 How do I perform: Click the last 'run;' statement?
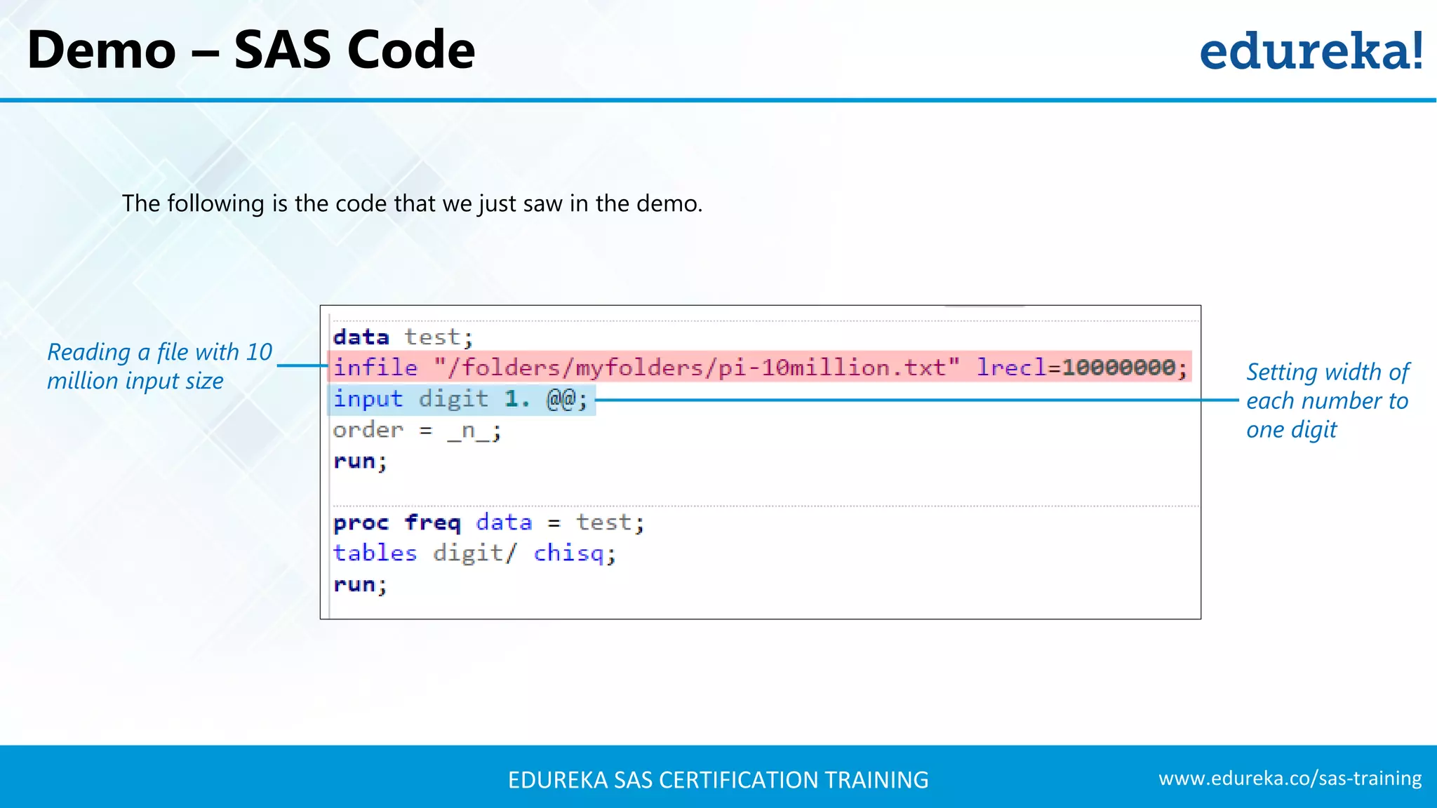[360, 585]
